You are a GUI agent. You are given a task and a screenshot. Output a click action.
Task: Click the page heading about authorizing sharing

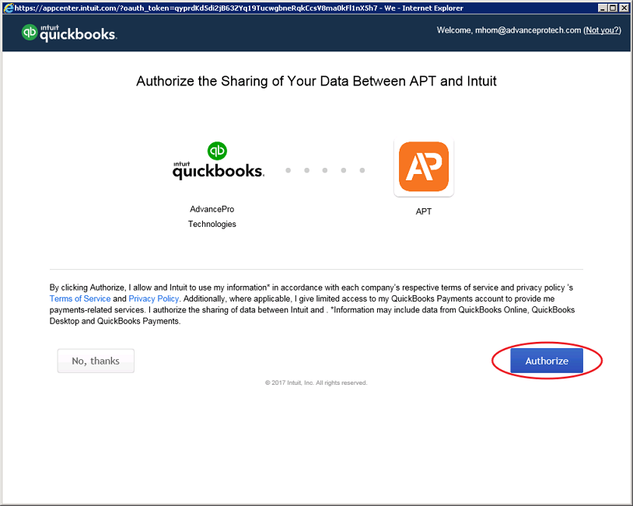pyautogui.click(x=316, y=81)
